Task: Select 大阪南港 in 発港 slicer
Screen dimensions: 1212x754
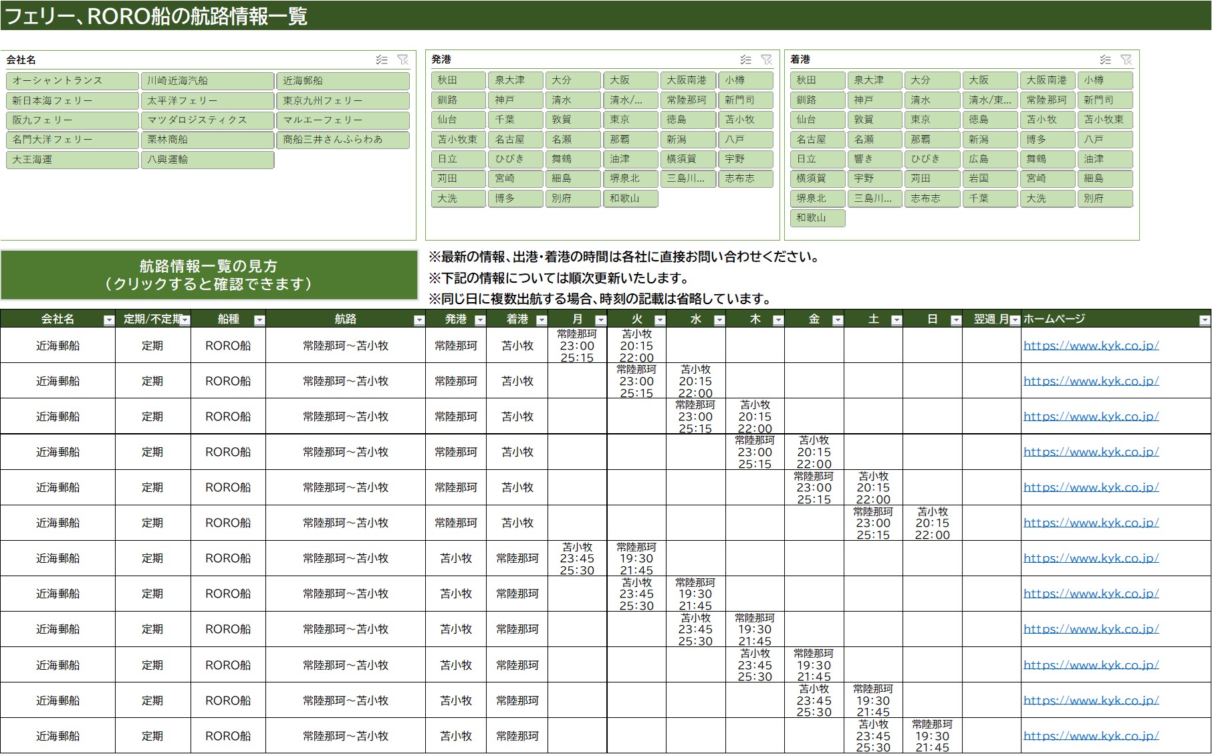Action: click(x=688, y=80)
